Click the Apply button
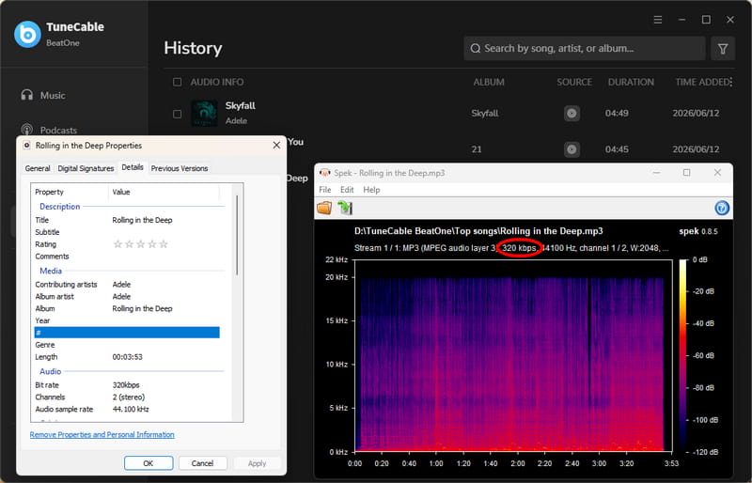This screenshot has width=752, height=483. 257,463
